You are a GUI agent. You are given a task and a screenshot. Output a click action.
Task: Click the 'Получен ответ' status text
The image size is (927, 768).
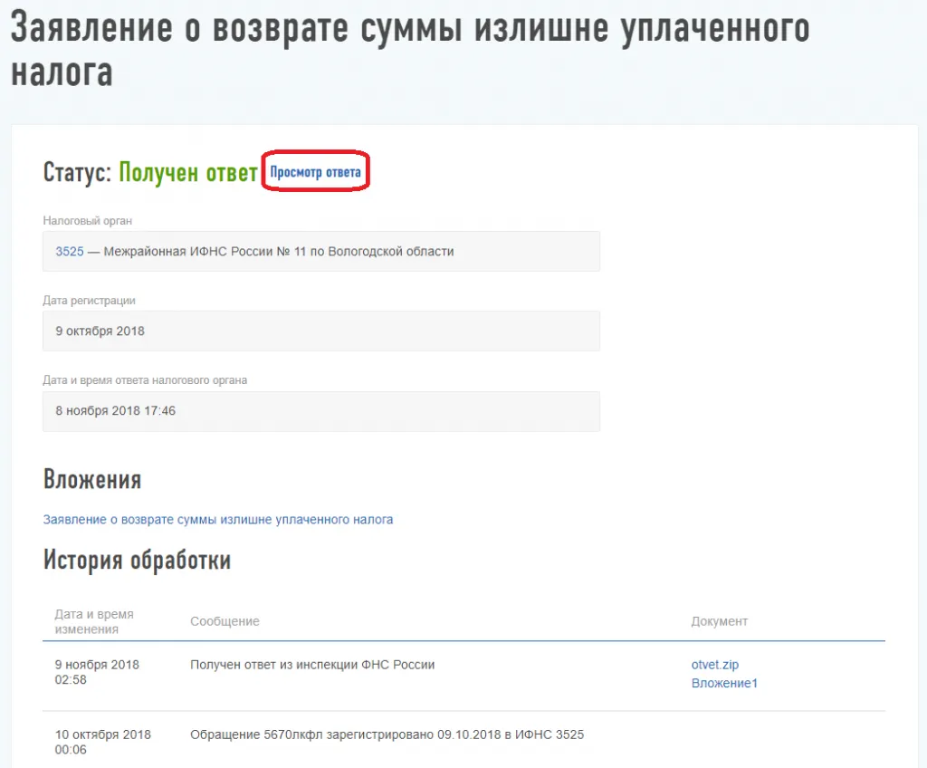point(188,172)
